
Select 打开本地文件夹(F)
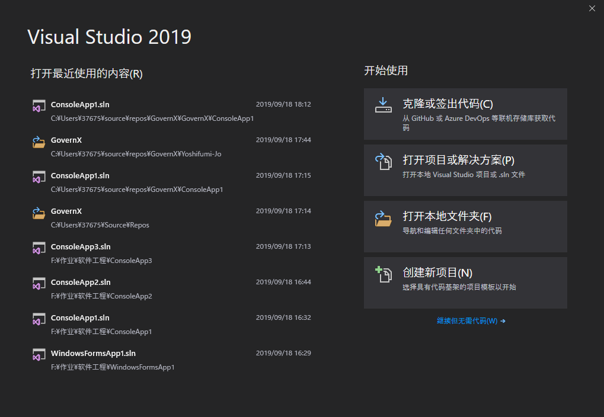click(465, 226)
